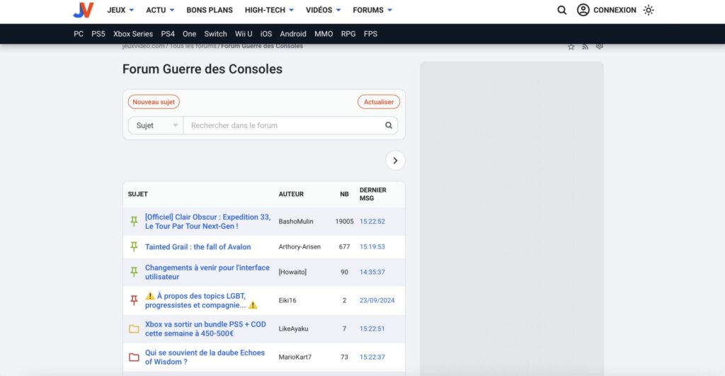This screenshot has width=725, height=376.
Task: Click the favorite star icon
Action: pos(571,47)
